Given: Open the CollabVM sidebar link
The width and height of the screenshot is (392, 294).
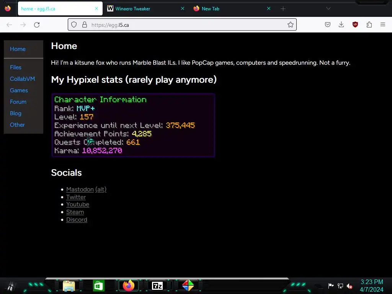Looking at the screenshot, I should tap(22, 79).
